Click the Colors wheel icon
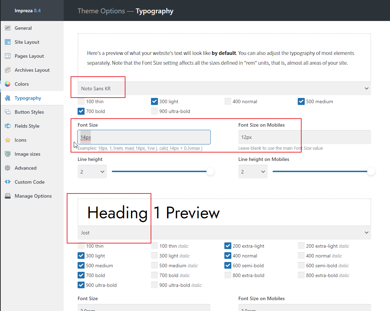This screenshot has height=311, width=390. [x=8, y=84]
